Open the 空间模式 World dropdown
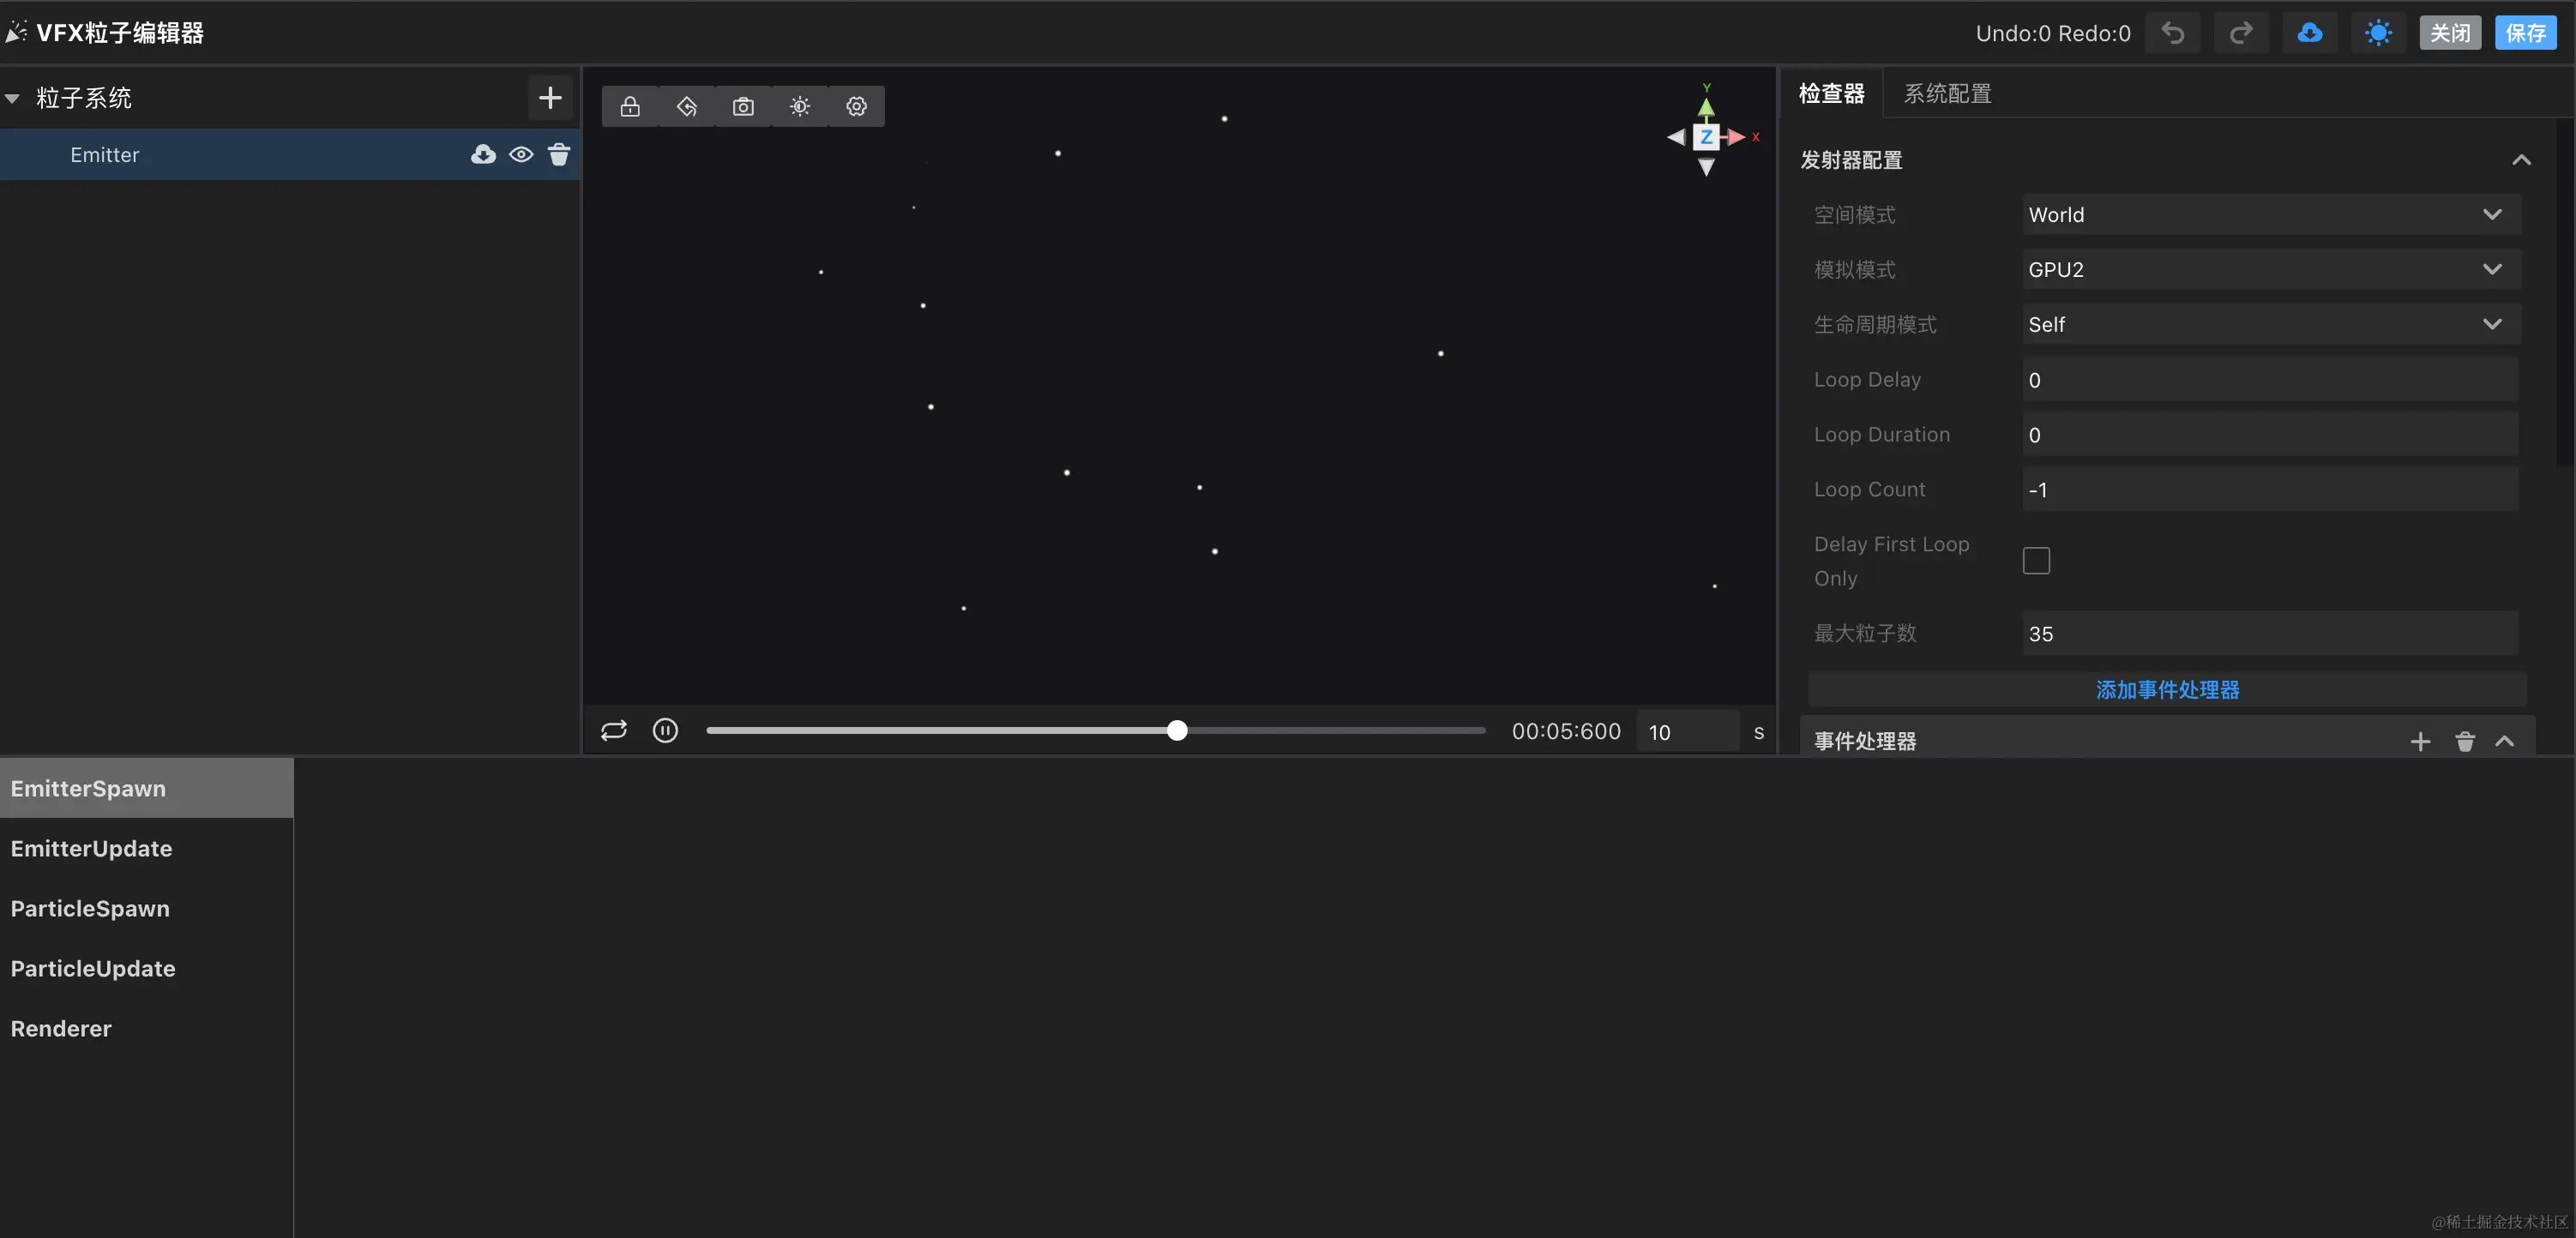Screen dimensions: 2576x1238 pyautogui.click(x=2270, y=214)
